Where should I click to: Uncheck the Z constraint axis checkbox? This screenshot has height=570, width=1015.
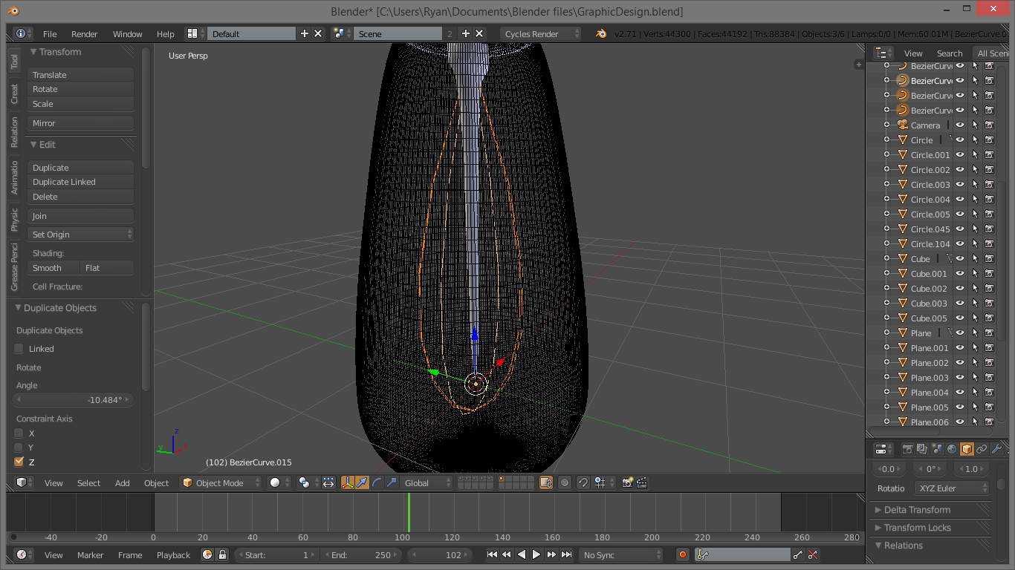pyautogui.click(x=19, y=462)
